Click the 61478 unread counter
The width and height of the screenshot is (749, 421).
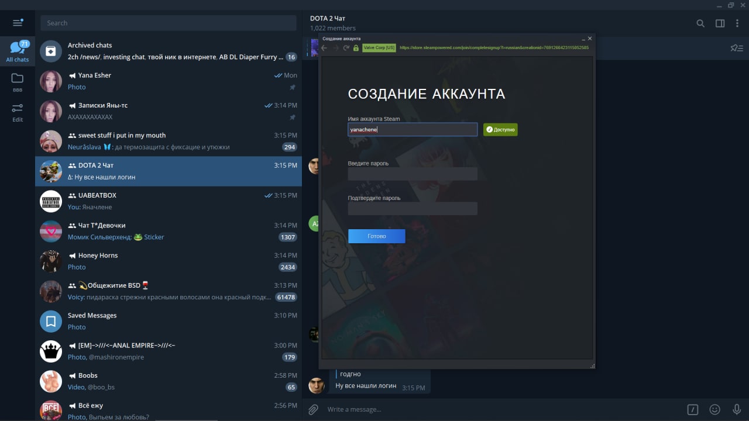tap(286, 297)
